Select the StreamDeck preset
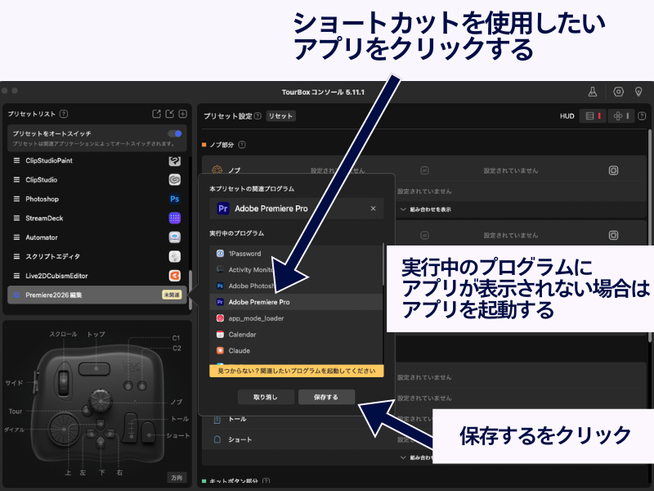Screen dimensions: 654x491 click(44, 218)
